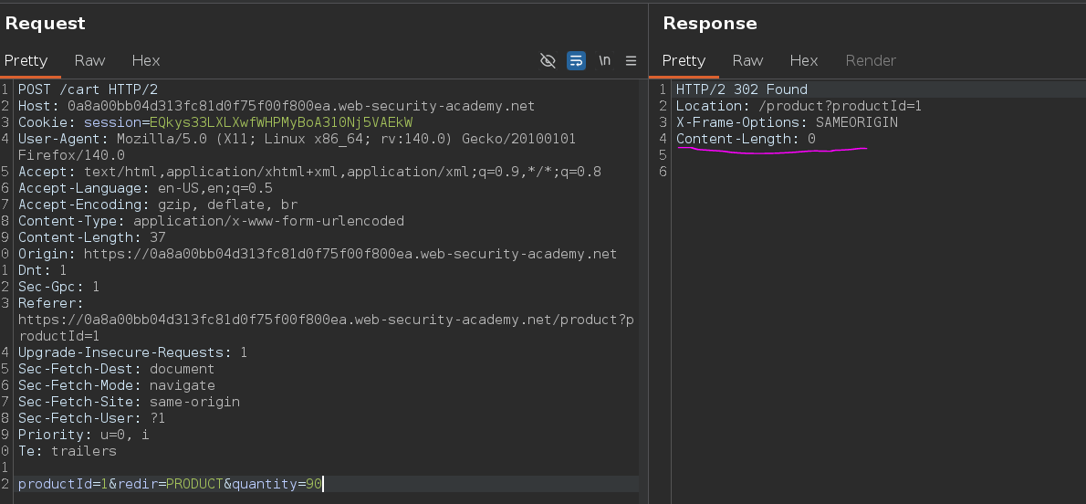
Task: Toggle show newline characters \n button
Action: coord(605,60)
